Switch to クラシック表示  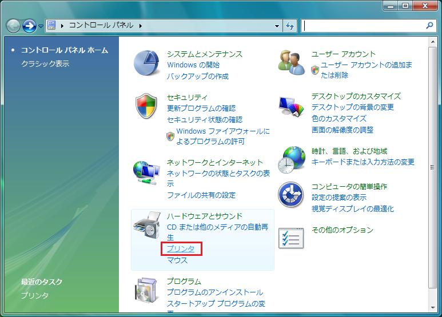point(45,64)
